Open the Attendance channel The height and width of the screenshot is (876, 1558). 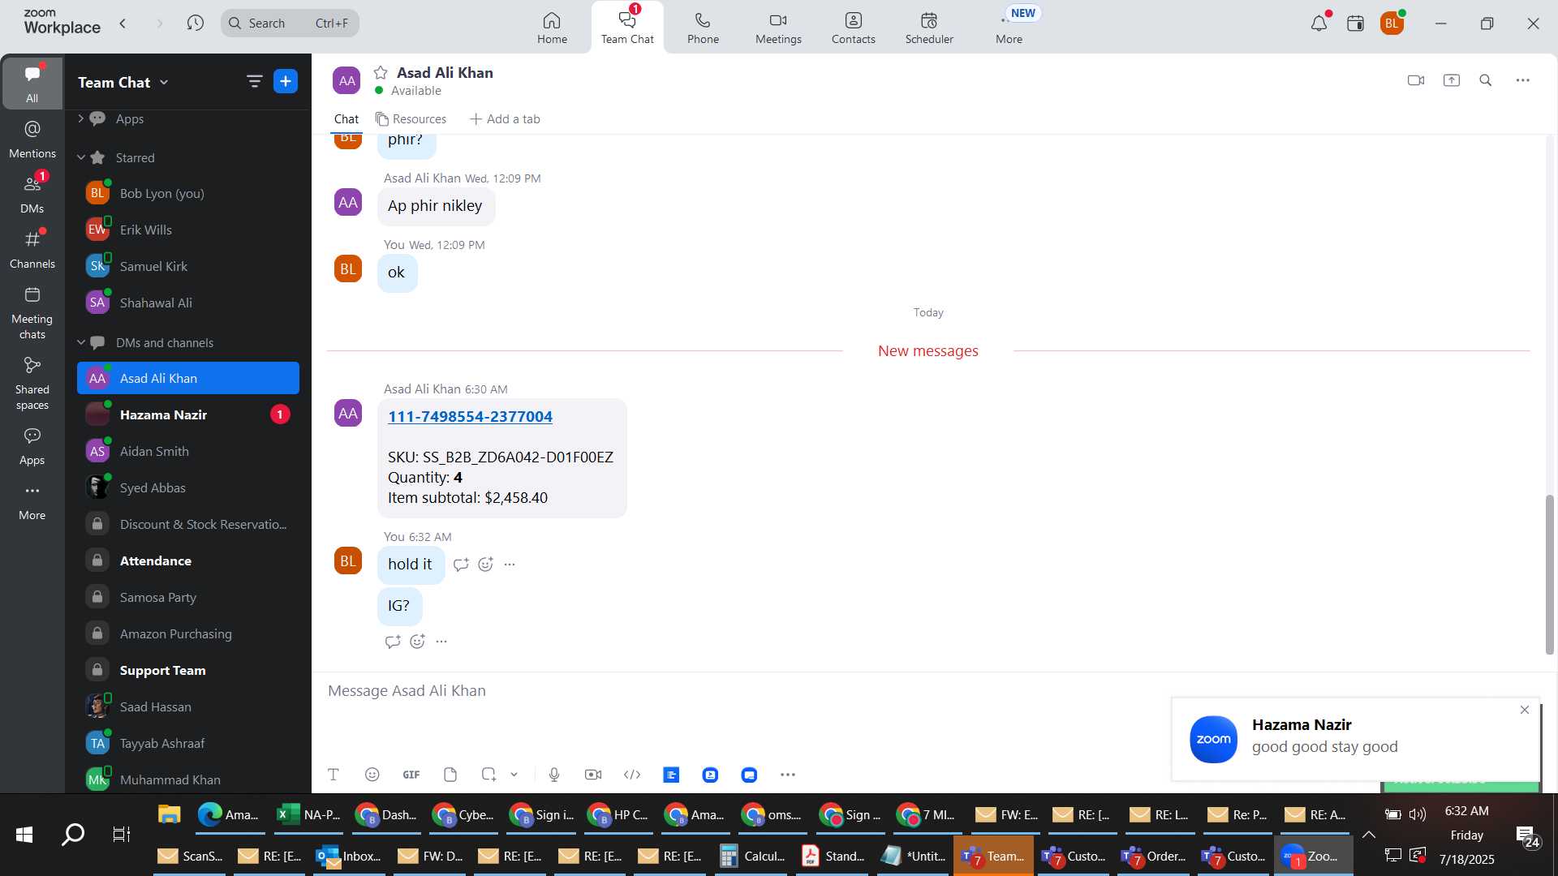tap(188, 560)
